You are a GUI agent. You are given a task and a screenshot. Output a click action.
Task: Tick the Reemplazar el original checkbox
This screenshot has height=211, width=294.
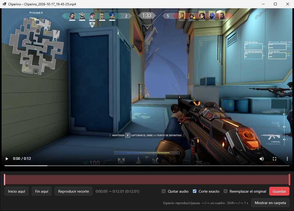pyautogui.click(x=225, y=191)
